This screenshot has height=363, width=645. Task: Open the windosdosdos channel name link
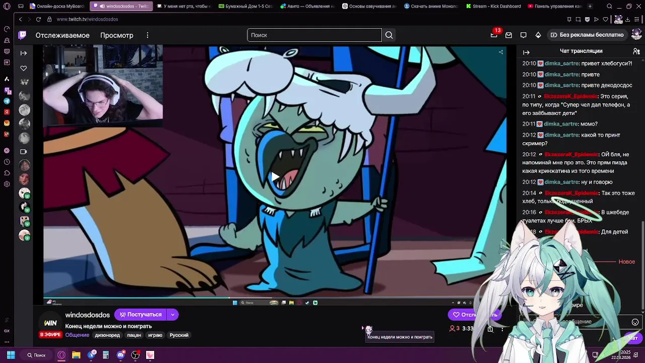pyautogui.click(x=87, y=315)
